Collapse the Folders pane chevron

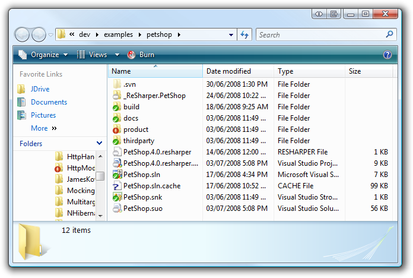(x=99, y=143)
